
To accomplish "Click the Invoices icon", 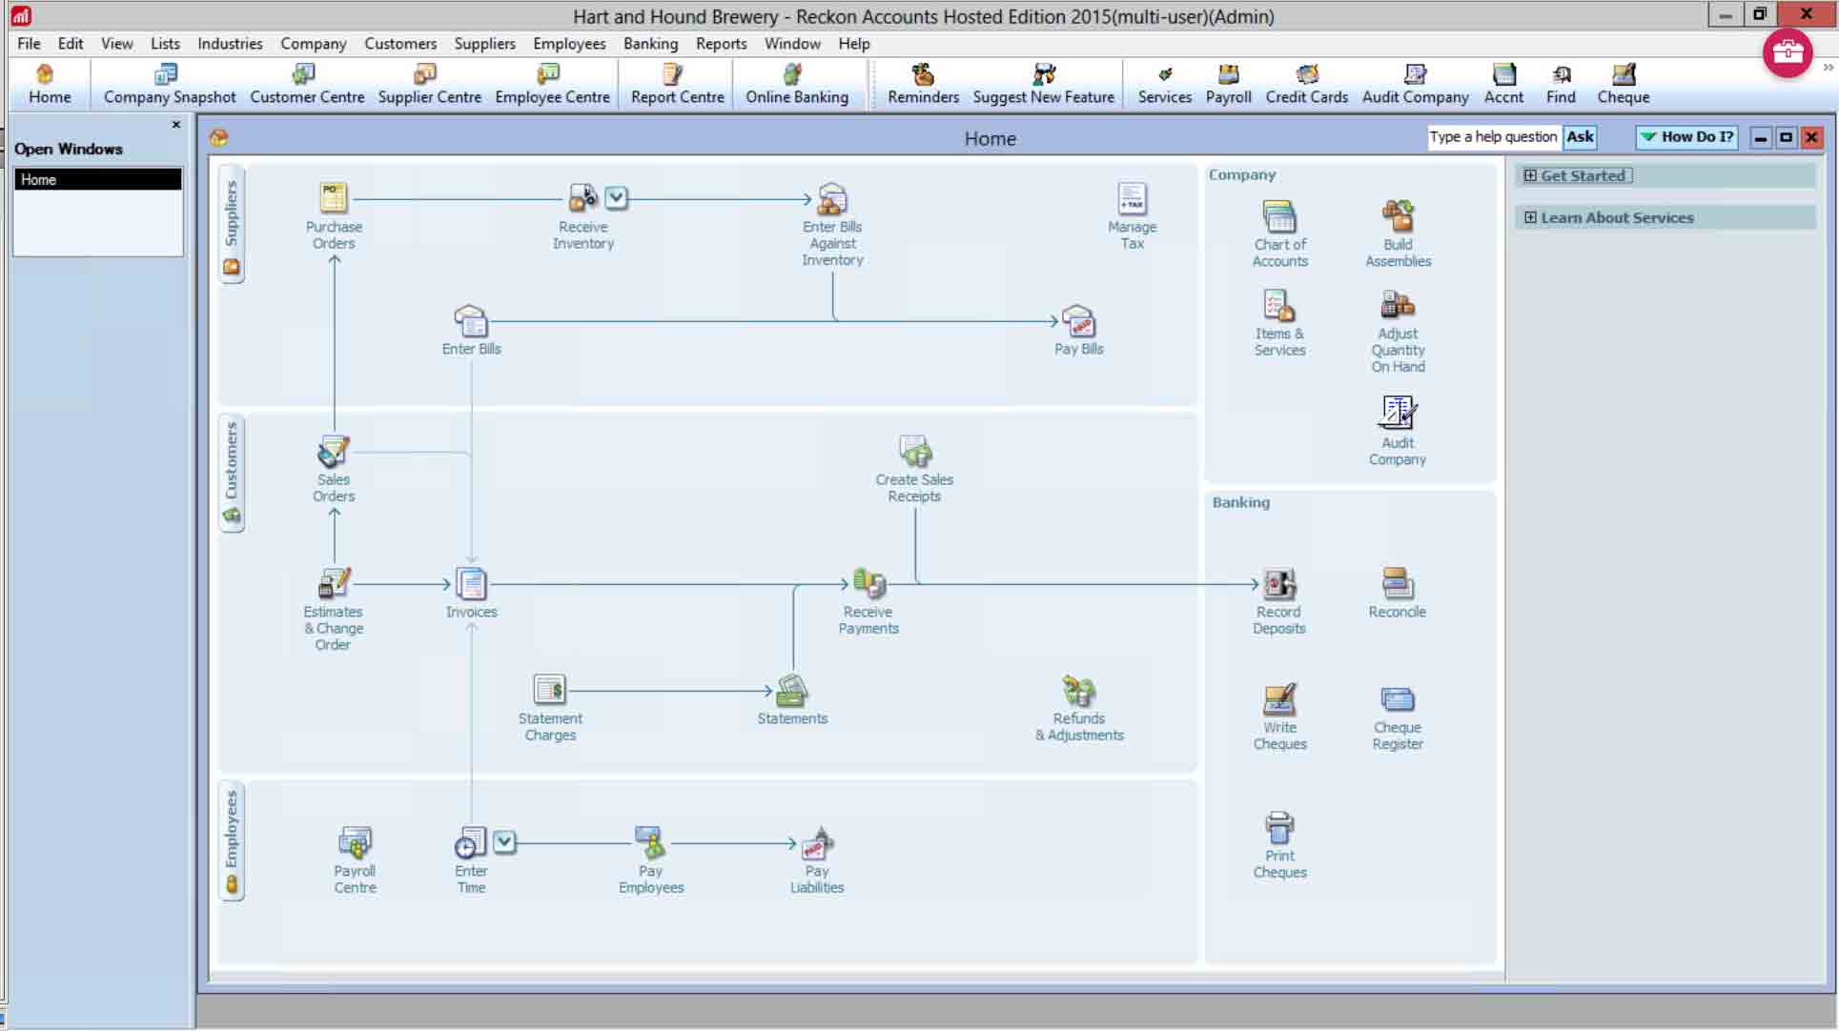I will coord(471,584).
